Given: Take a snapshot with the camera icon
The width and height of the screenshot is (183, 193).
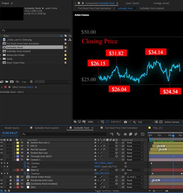Looking at the screenshot, I should pos(125,122).
